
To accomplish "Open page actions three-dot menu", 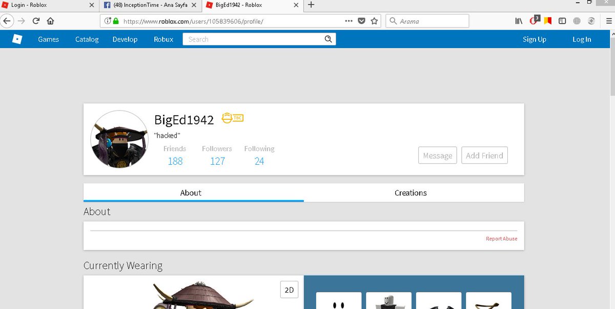I will click(x=348, y=21).
